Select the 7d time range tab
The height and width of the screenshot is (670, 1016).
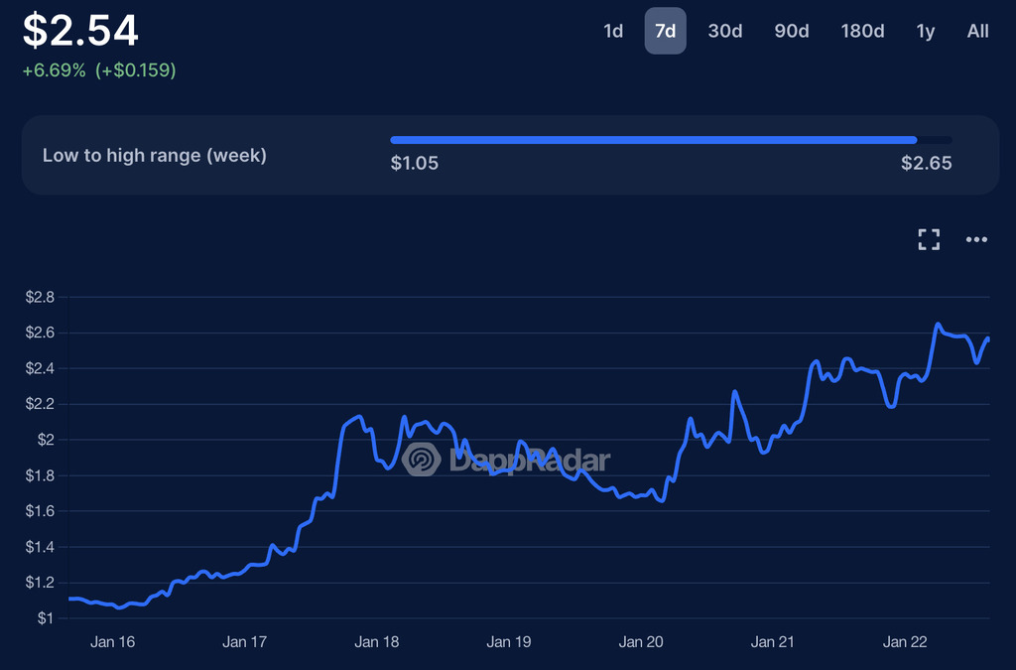tap(666, 31)
